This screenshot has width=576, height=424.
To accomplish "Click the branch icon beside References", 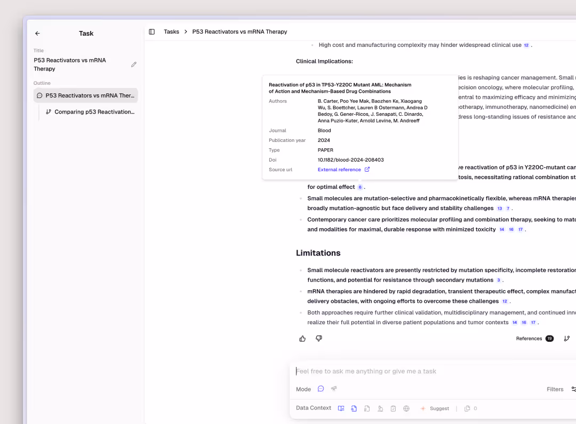I will 567,338.
